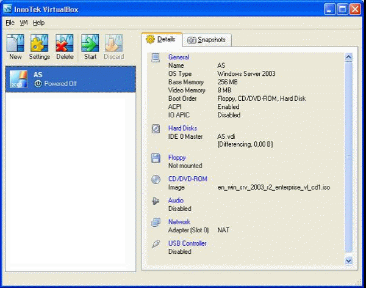
Task: Click the General section monitor icon
Action: pyautogui.click(x=156, y=57)
